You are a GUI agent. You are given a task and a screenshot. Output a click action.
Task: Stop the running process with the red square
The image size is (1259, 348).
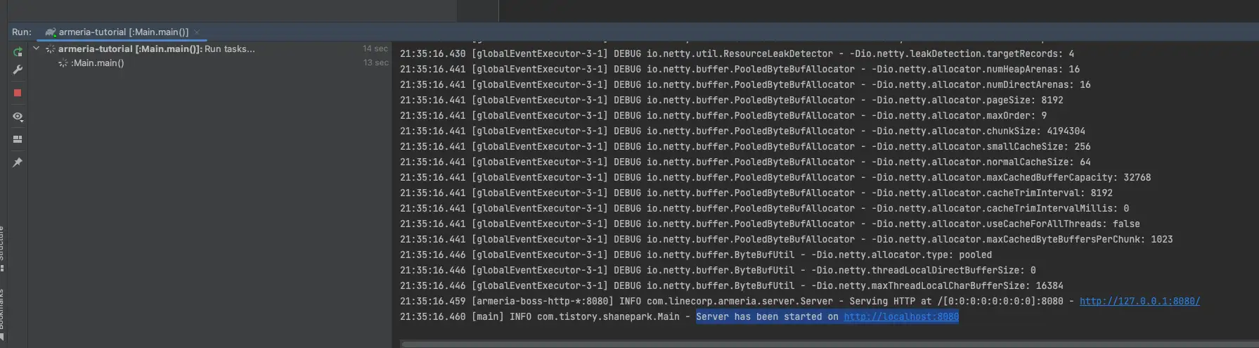[x=18, y=93]
